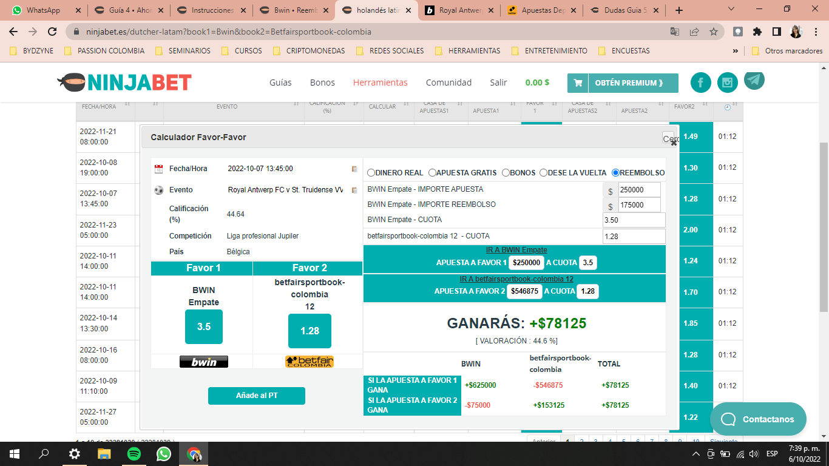Follow the IR A BWIN Empate link
The height and width of the screenshot is (466, 829).
point(516,250)
